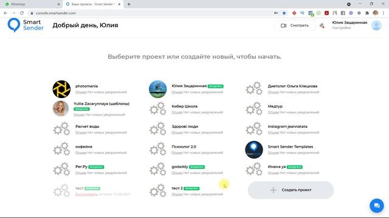389x218 pixels.
Task: Reload the page with the refresh button
Action: coord(22,13)
